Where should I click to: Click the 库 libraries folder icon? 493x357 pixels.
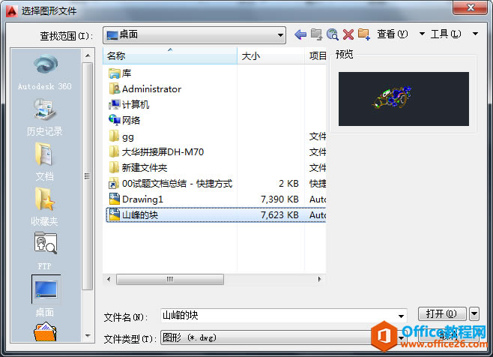[115, 73]
